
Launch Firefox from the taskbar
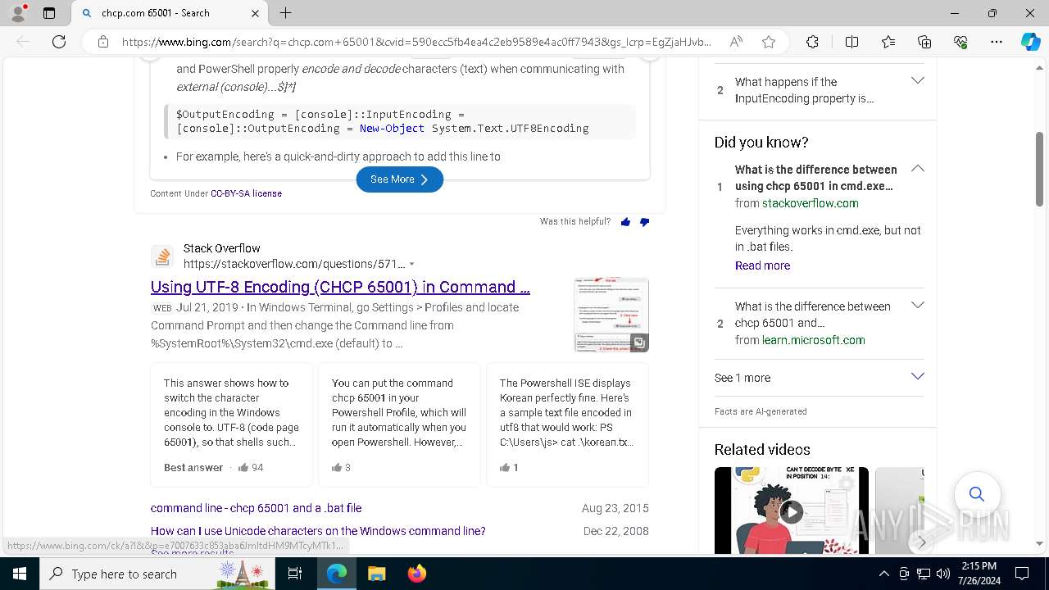416,574
